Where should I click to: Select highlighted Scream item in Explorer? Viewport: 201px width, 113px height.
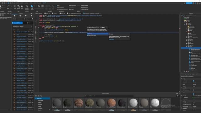[191, 48]
